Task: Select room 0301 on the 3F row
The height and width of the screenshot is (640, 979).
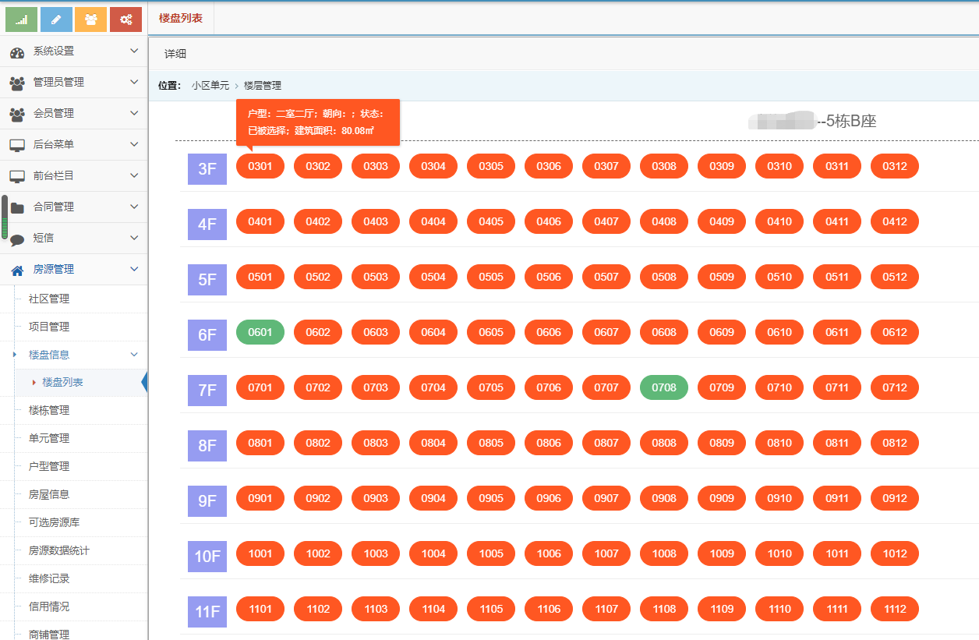Action: click(260, 166)
